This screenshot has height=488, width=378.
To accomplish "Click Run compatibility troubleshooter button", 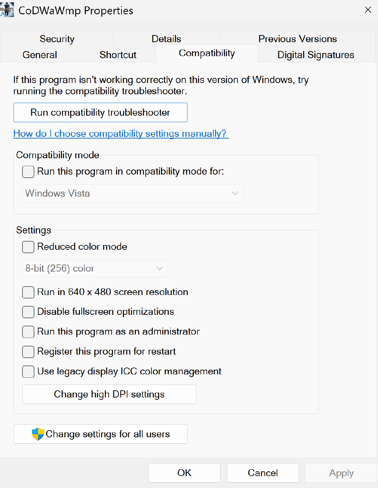I will point(100,113).
